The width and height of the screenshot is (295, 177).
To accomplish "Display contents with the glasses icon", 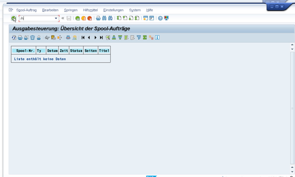I will [47, 38].
